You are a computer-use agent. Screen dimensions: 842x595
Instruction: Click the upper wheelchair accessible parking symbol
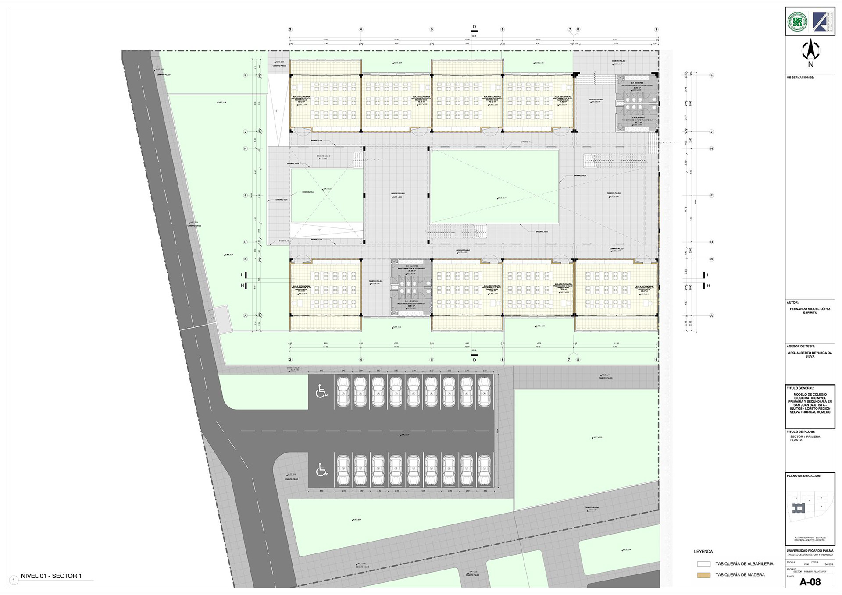click(x=321, y=391)
